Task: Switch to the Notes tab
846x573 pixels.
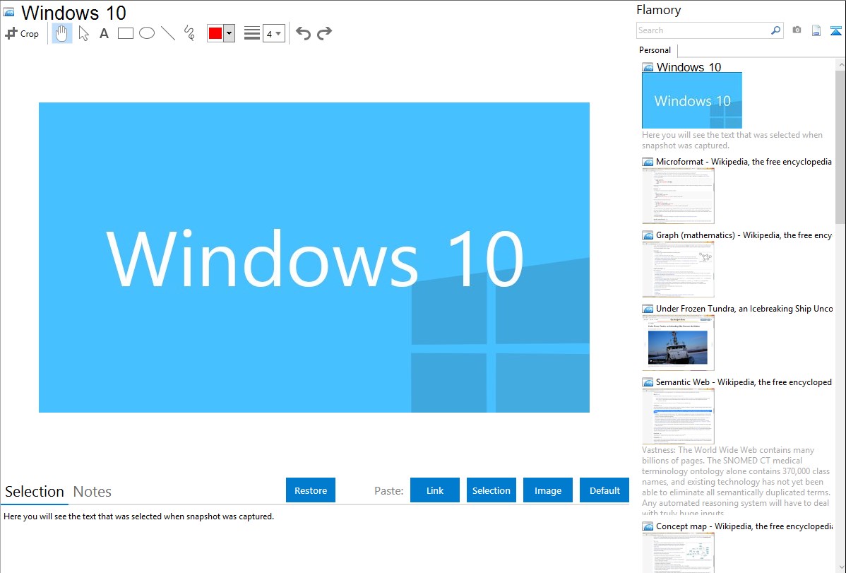Action: [93, 492]
